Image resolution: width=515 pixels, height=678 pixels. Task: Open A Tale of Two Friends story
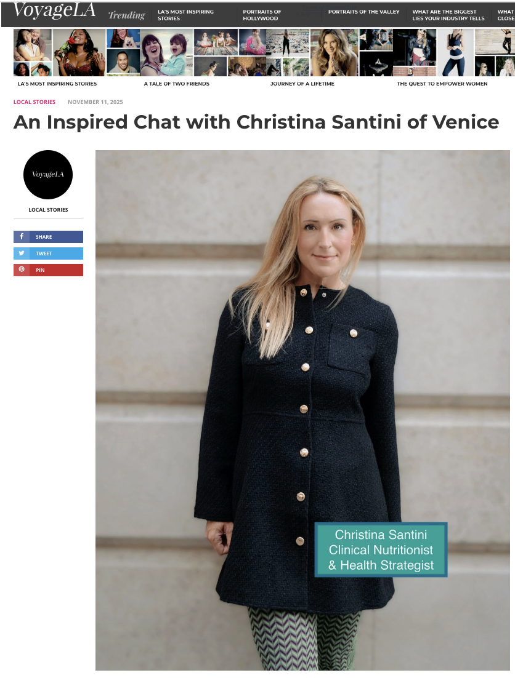pyautogui.click(x=177, y=84)
